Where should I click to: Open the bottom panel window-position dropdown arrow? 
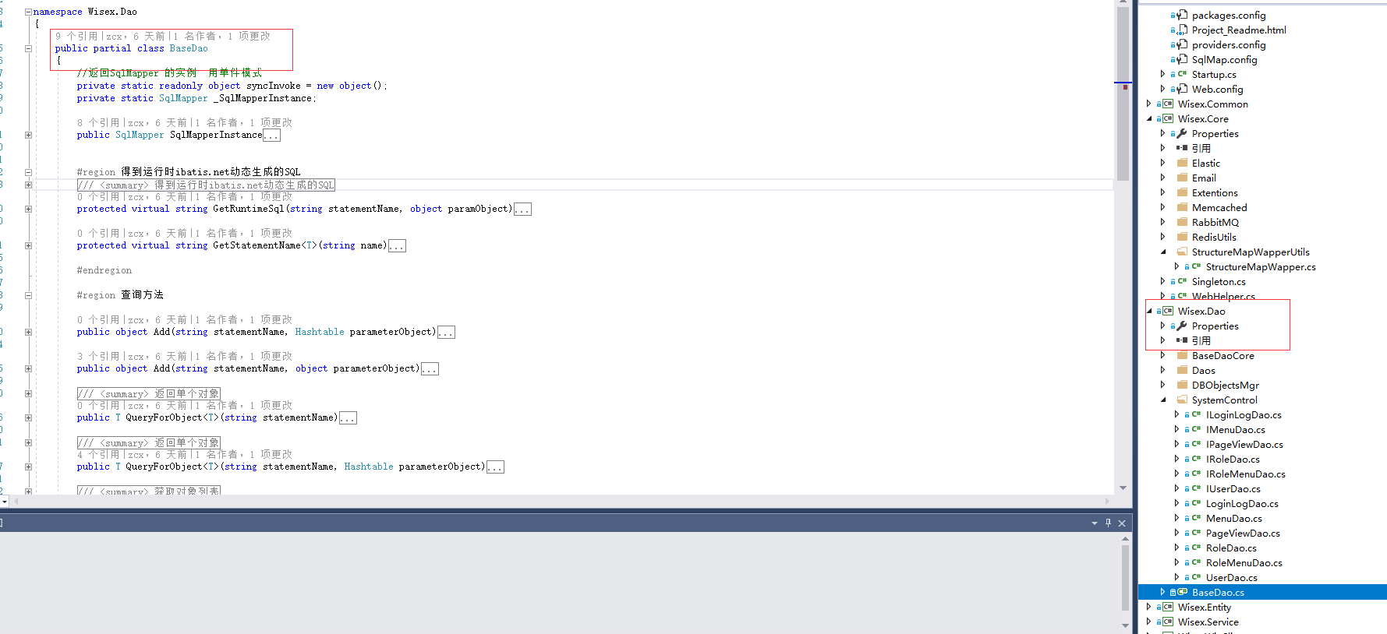click(x=1095, y=523)
